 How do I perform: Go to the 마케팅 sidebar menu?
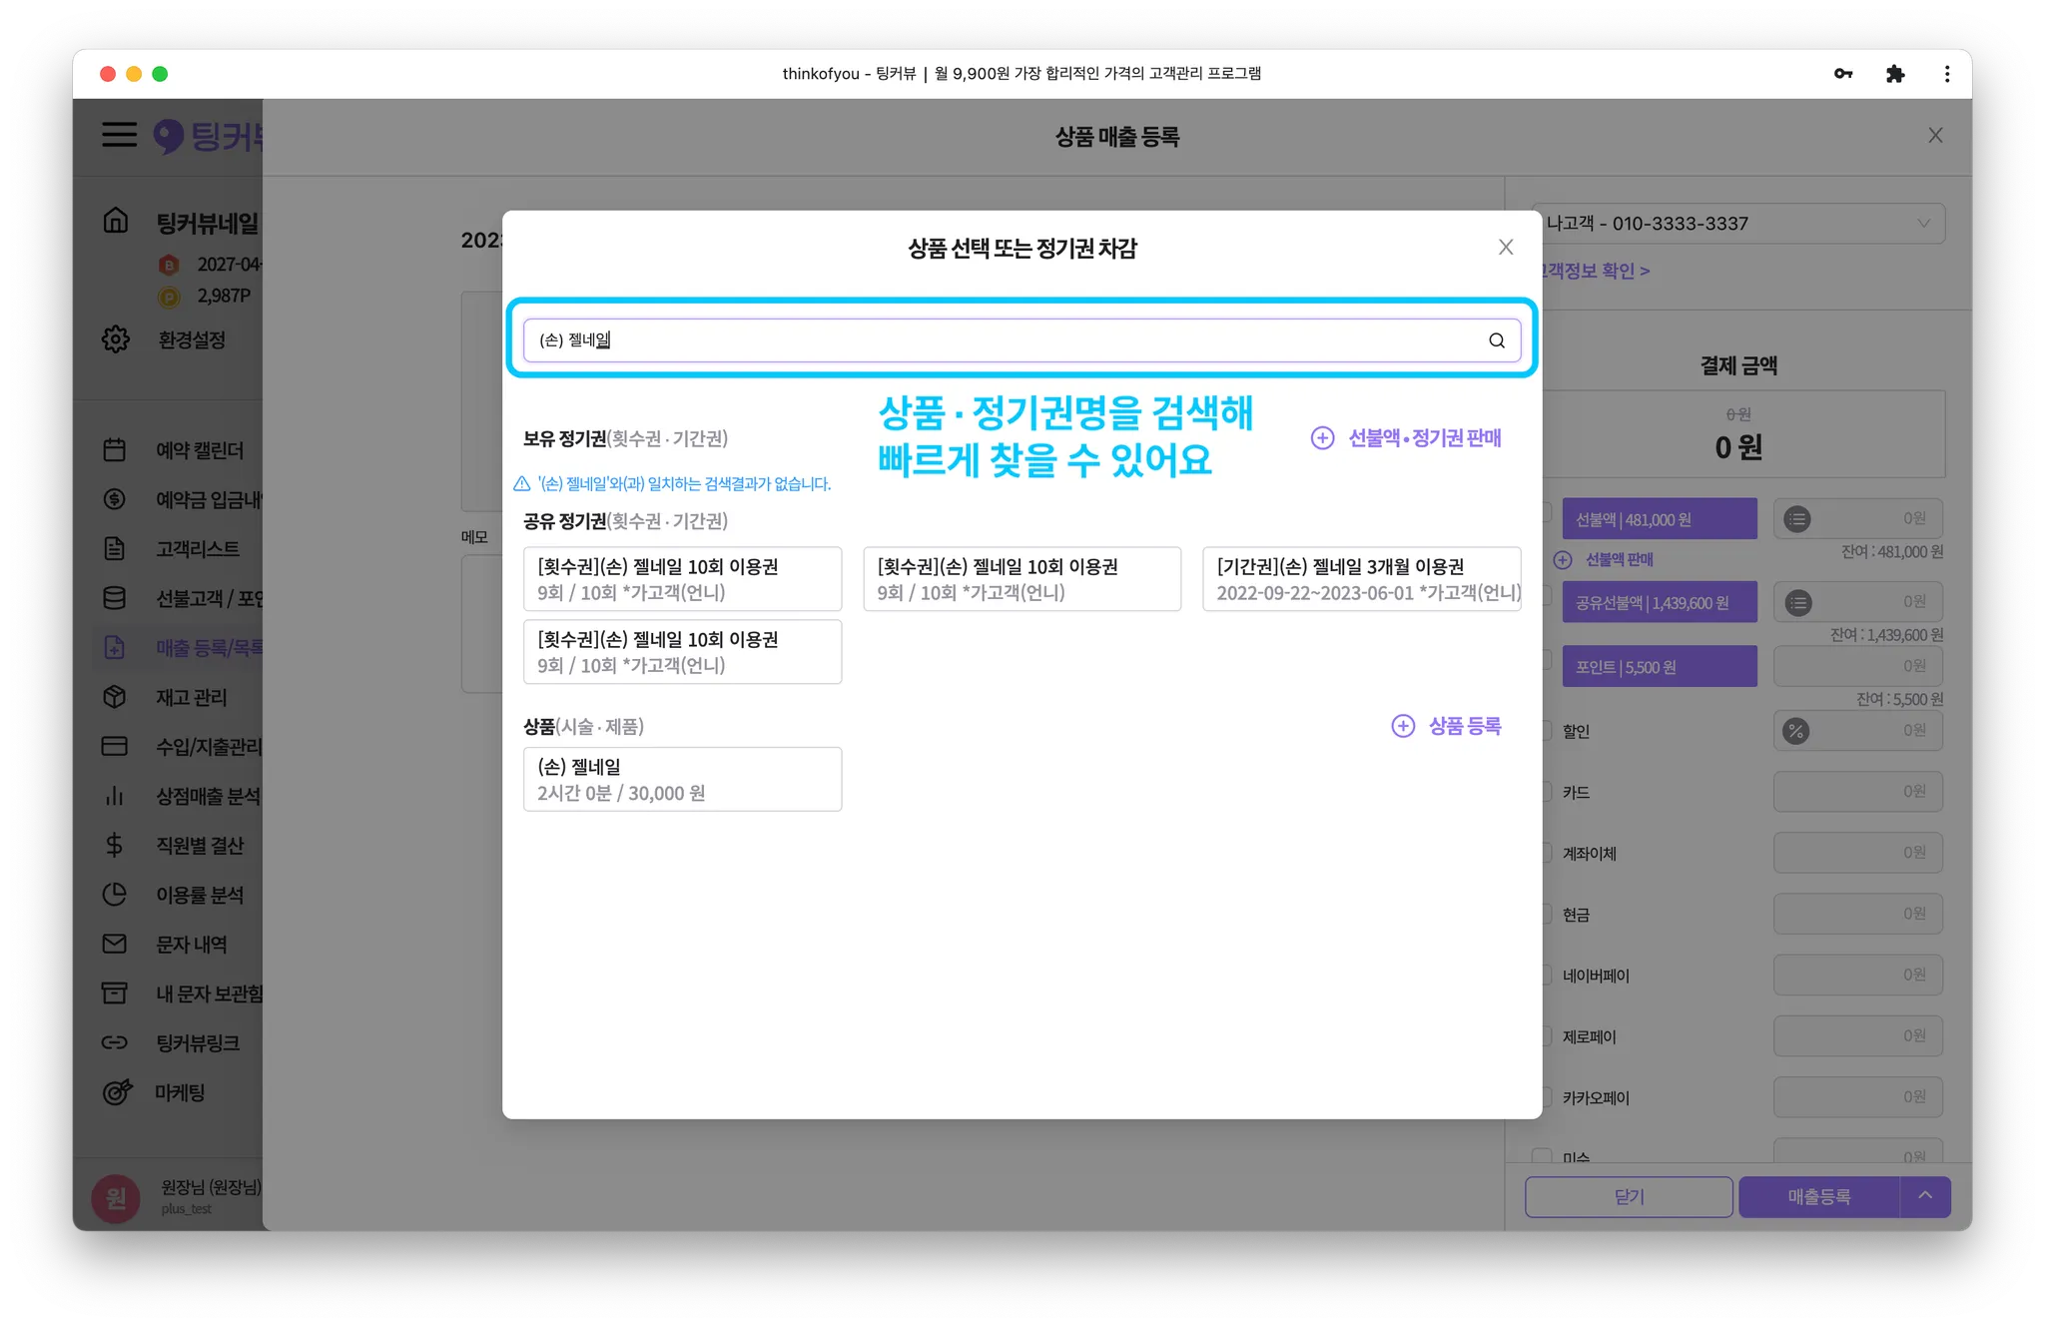coord(180,1092)
